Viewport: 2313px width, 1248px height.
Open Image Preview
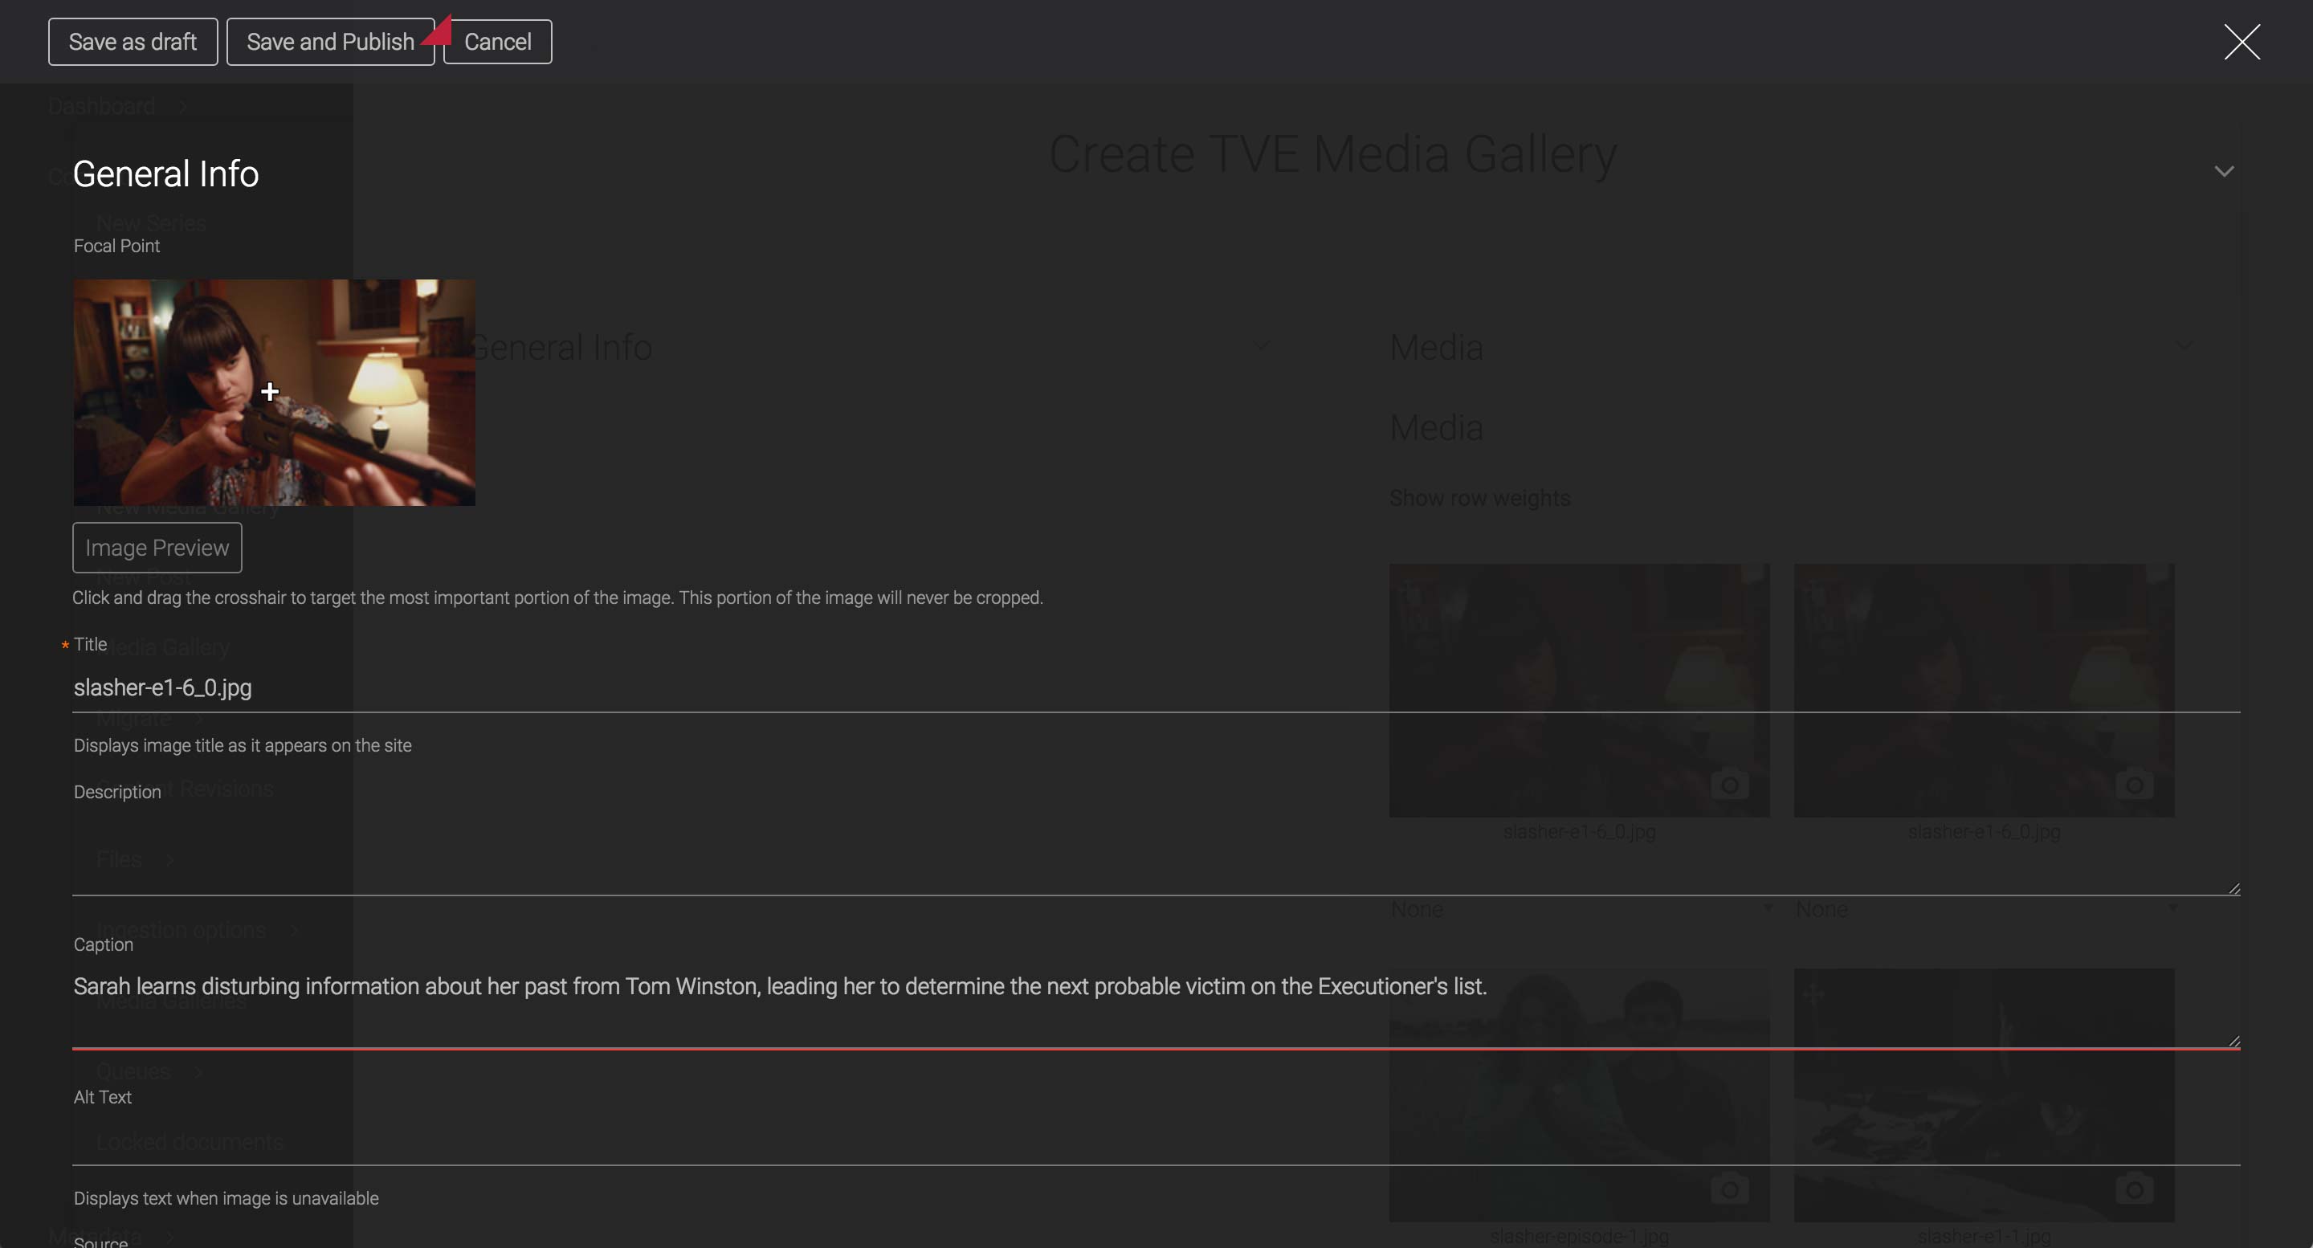point(157,548)
